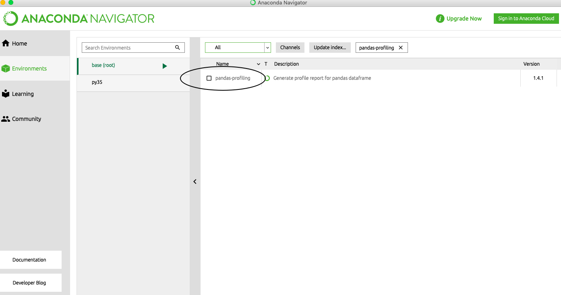
Task: Select the py35 environment
Action: click(x=133, y=83)
